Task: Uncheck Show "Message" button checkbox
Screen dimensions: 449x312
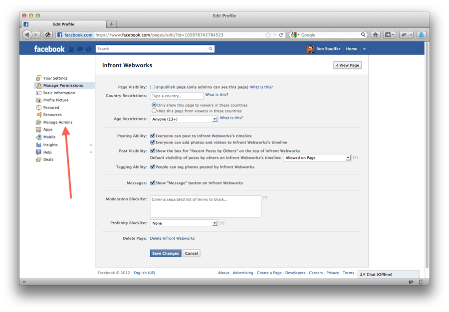Action: coord(152,183)
